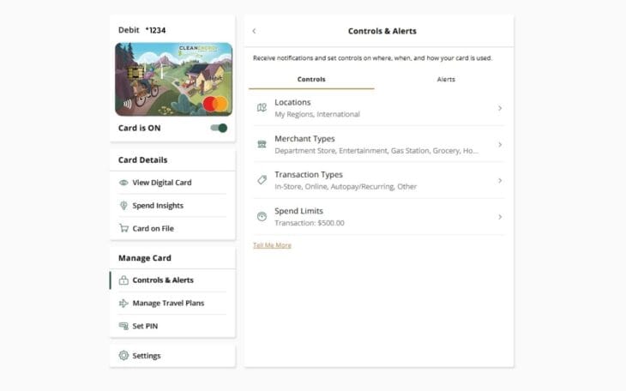Expand Spend Limits with the right arrow
The image size is (626, 391).
(499, 217)
